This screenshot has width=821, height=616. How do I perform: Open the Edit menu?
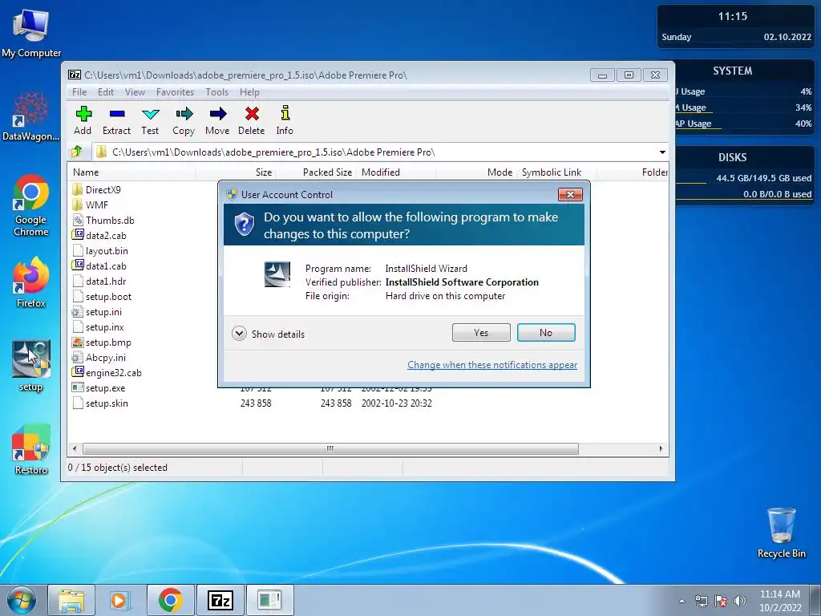click(105, 92)
